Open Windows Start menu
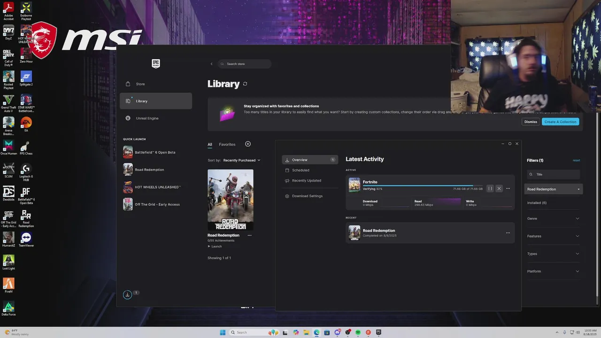 coord(223,332)
